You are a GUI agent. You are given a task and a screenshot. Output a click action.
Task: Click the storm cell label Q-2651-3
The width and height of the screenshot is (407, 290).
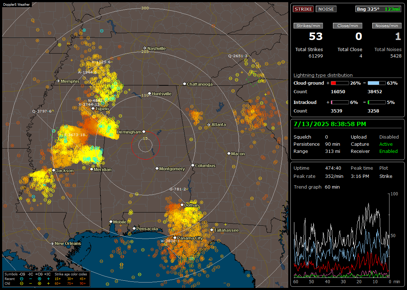pos(238,56)
